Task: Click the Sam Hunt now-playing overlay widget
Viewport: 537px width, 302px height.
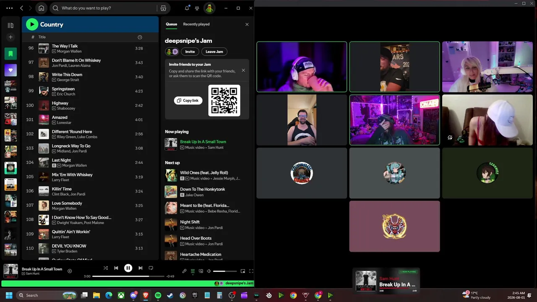Action: [x=386, y=281]
